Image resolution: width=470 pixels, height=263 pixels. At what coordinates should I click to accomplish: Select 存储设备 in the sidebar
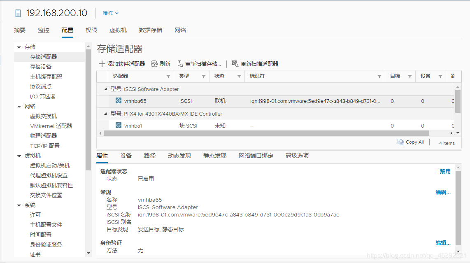point(41,67)
